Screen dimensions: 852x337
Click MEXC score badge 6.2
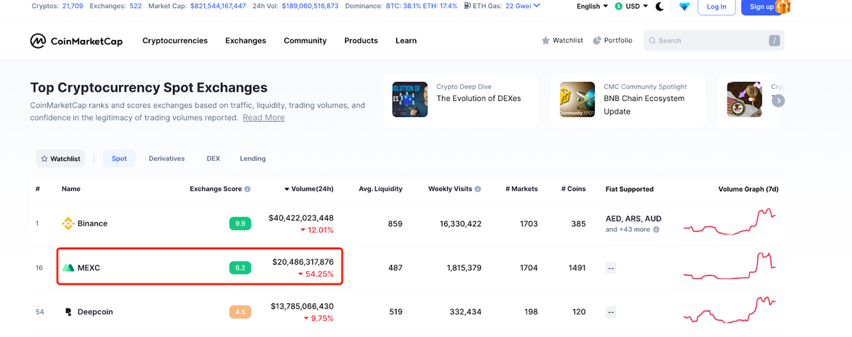coord(240,268)
